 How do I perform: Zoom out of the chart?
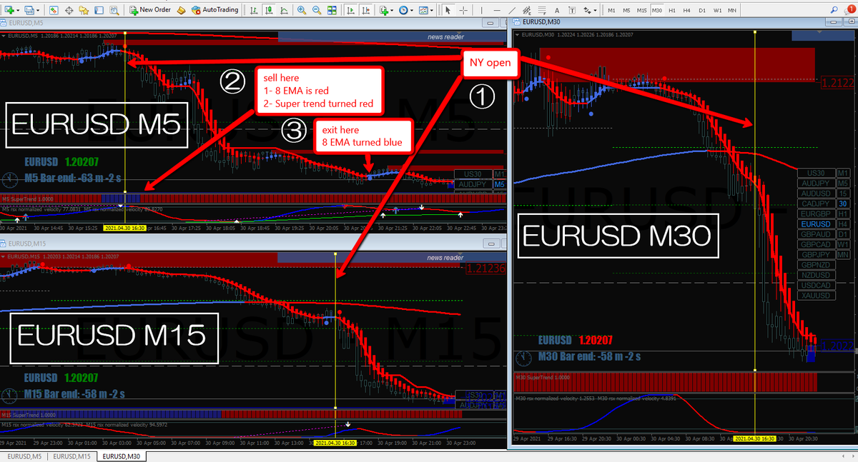coord(317,10)
